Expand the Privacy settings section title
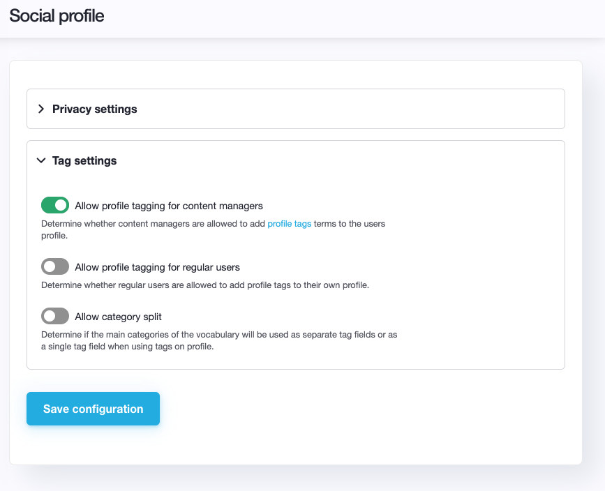 click(x=94, y=109)
